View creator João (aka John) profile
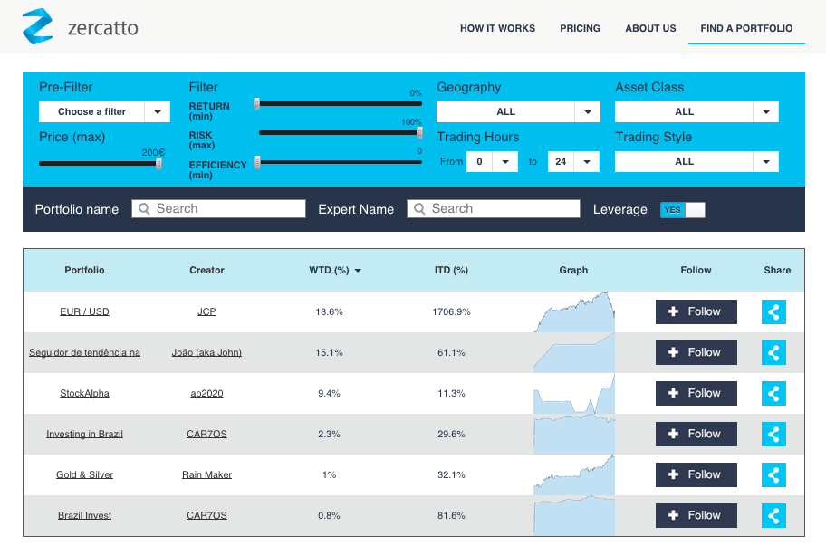 pos(206,352)
